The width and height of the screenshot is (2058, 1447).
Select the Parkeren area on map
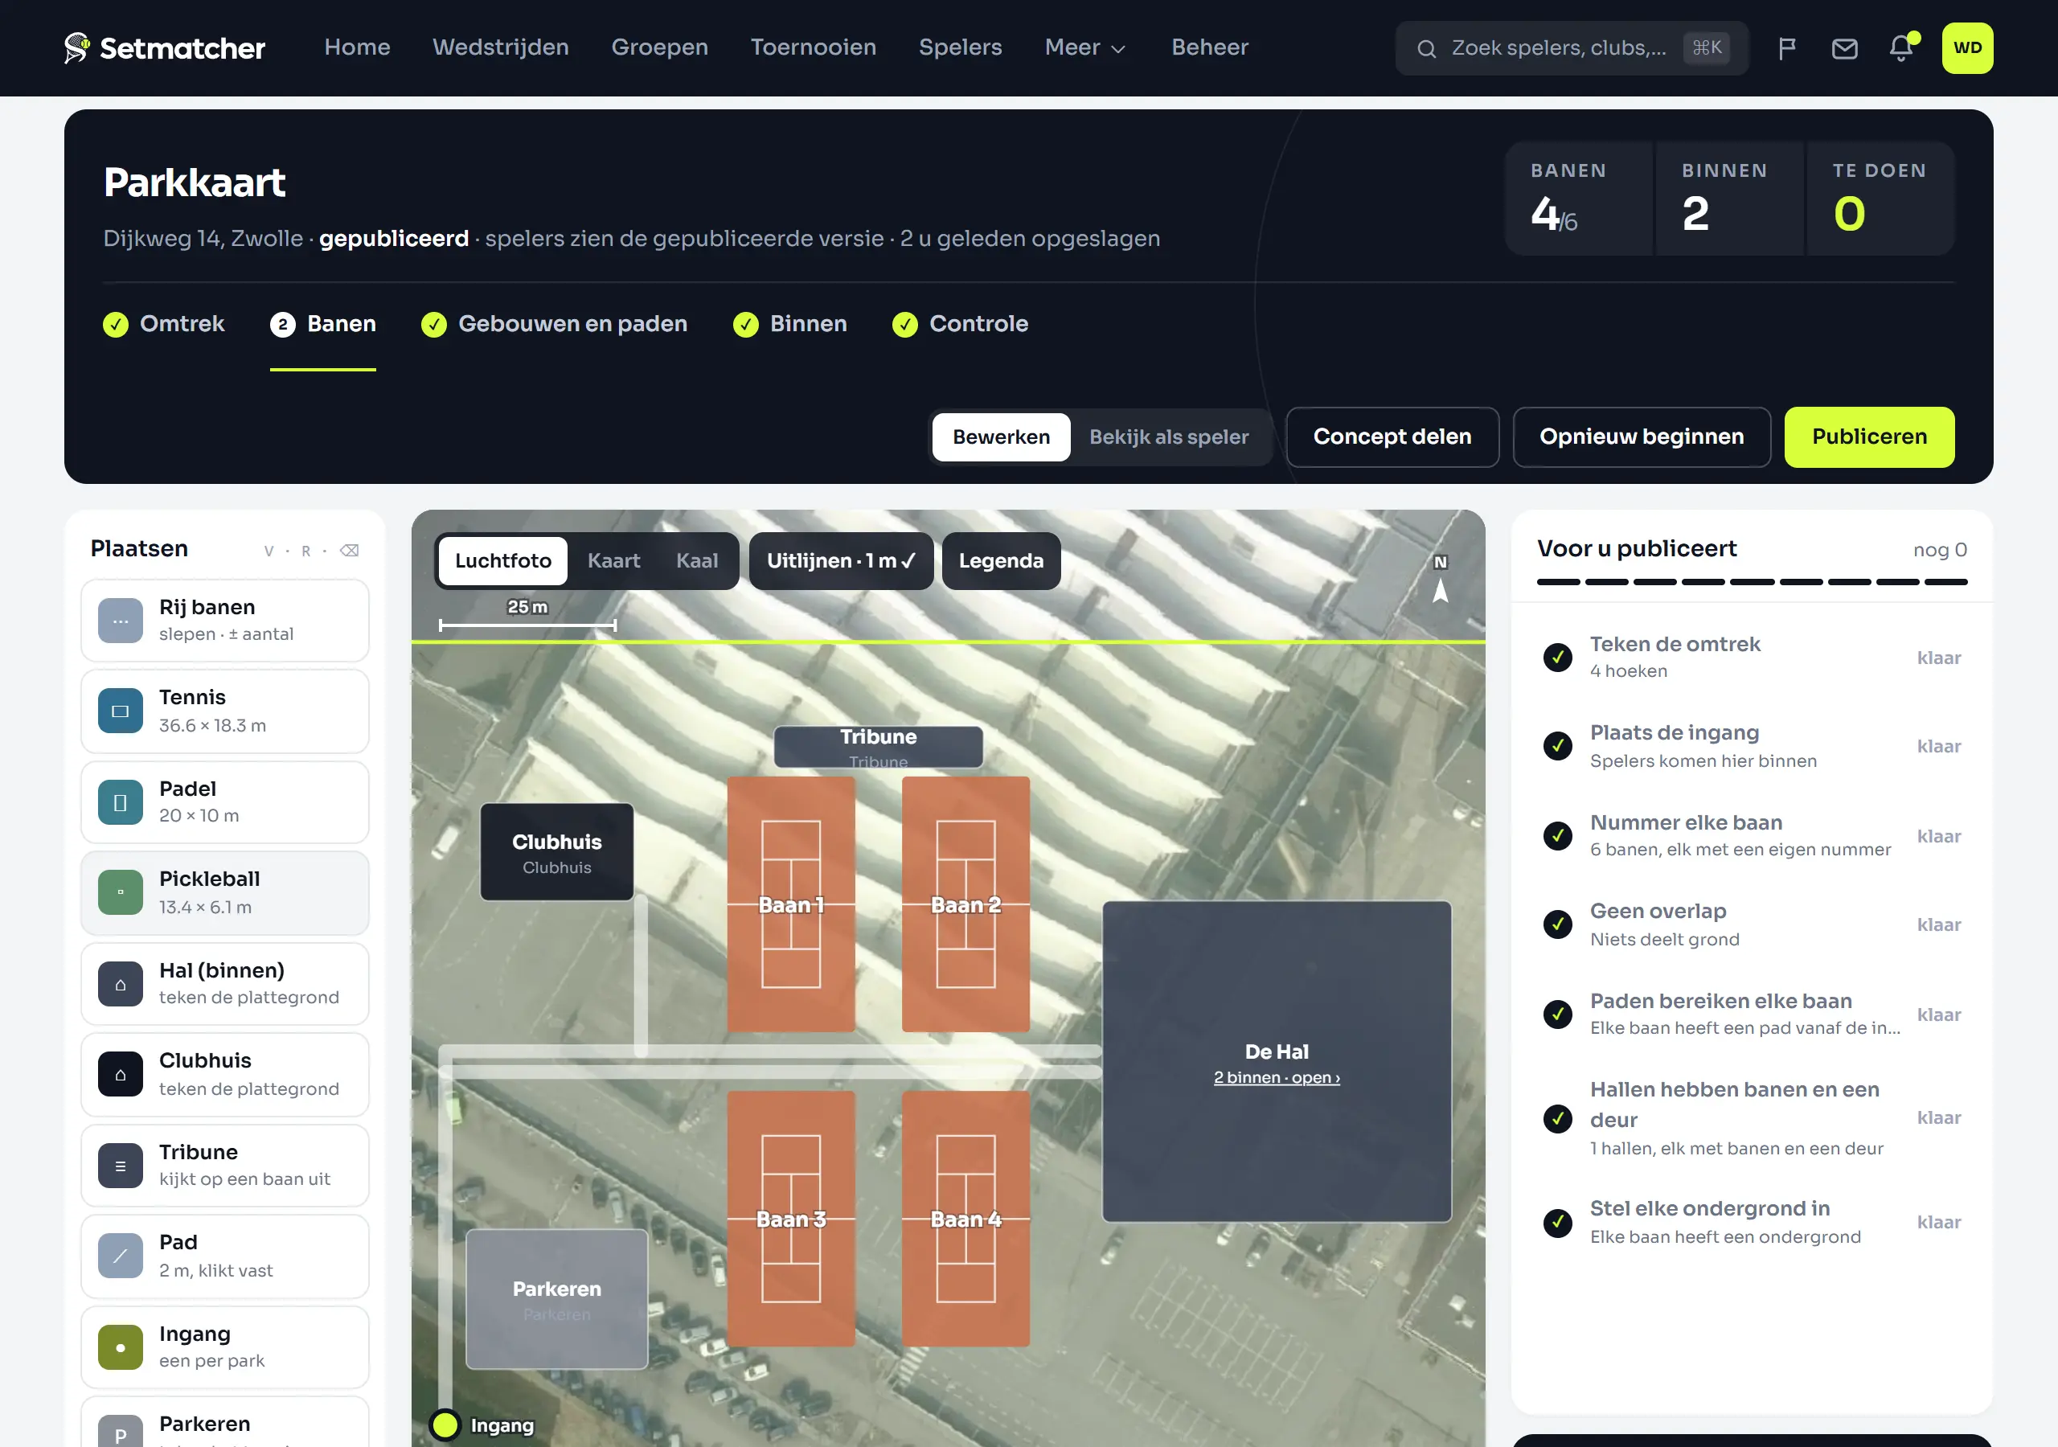coord(556,1299)
